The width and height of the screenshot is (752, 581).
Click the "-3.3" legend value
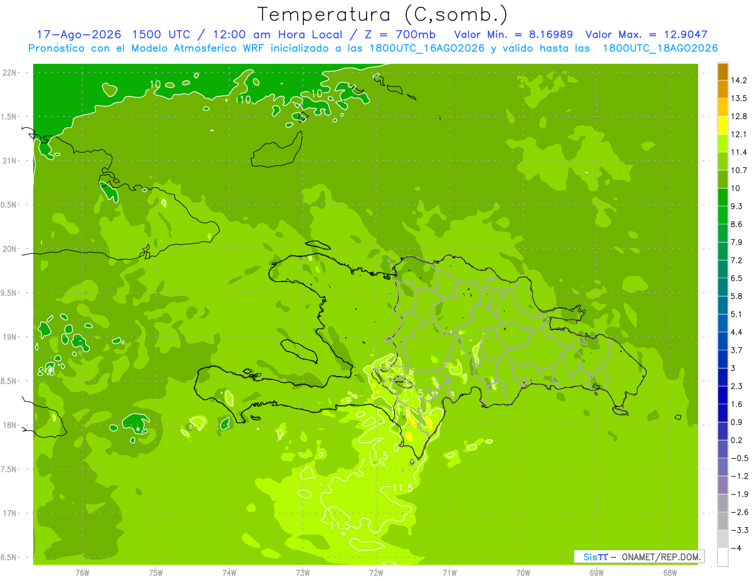tap(739, 530)
